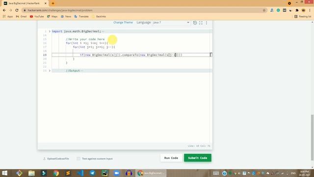Open the News bookmark

tap(66, 16)
